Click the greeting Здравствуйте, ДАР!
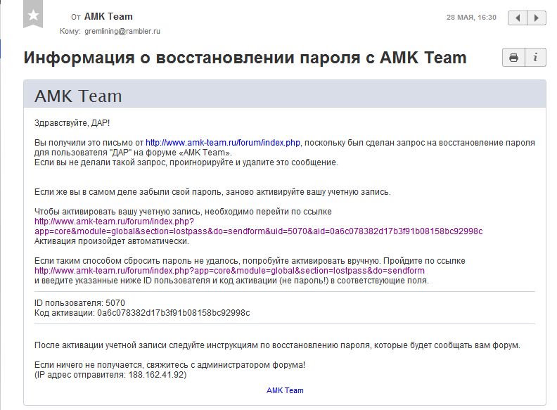This screenshot has height=410, width=557. click(72, 123)
